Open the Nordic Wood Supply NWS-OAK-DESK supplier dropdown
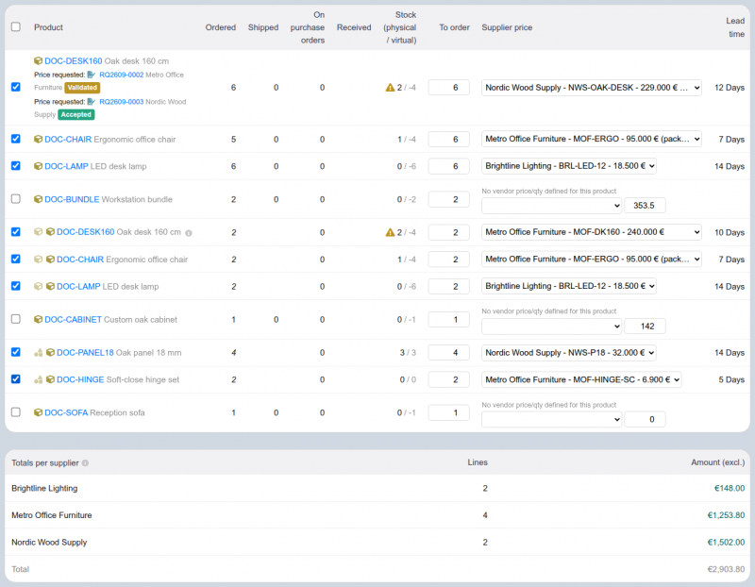 pyautogui.click(x=592, y=88)
